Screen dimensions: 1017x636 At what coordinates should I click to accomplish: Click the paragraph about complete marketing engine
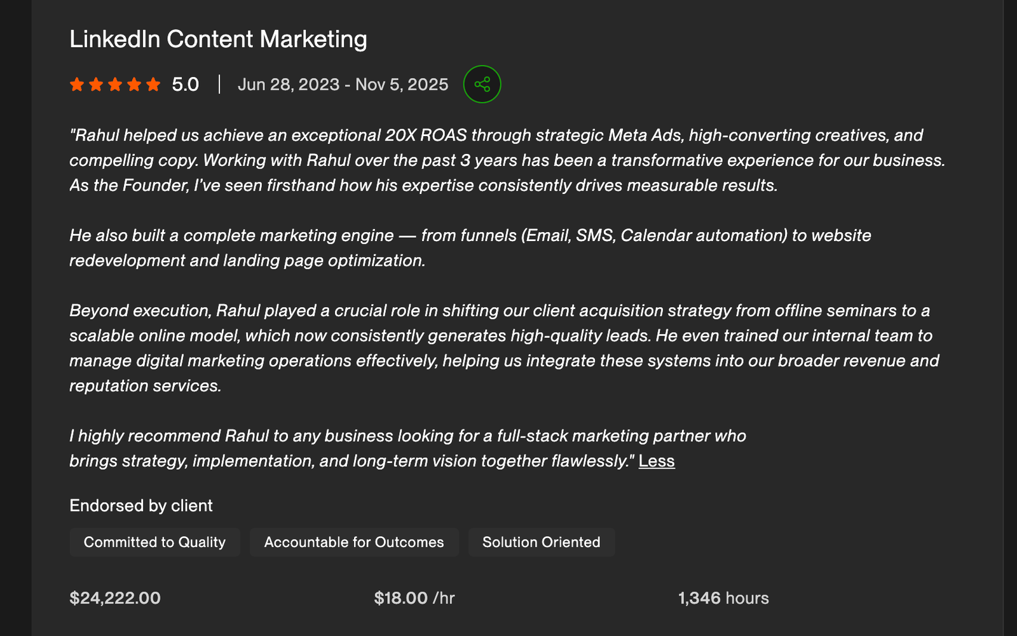point(470,247)
